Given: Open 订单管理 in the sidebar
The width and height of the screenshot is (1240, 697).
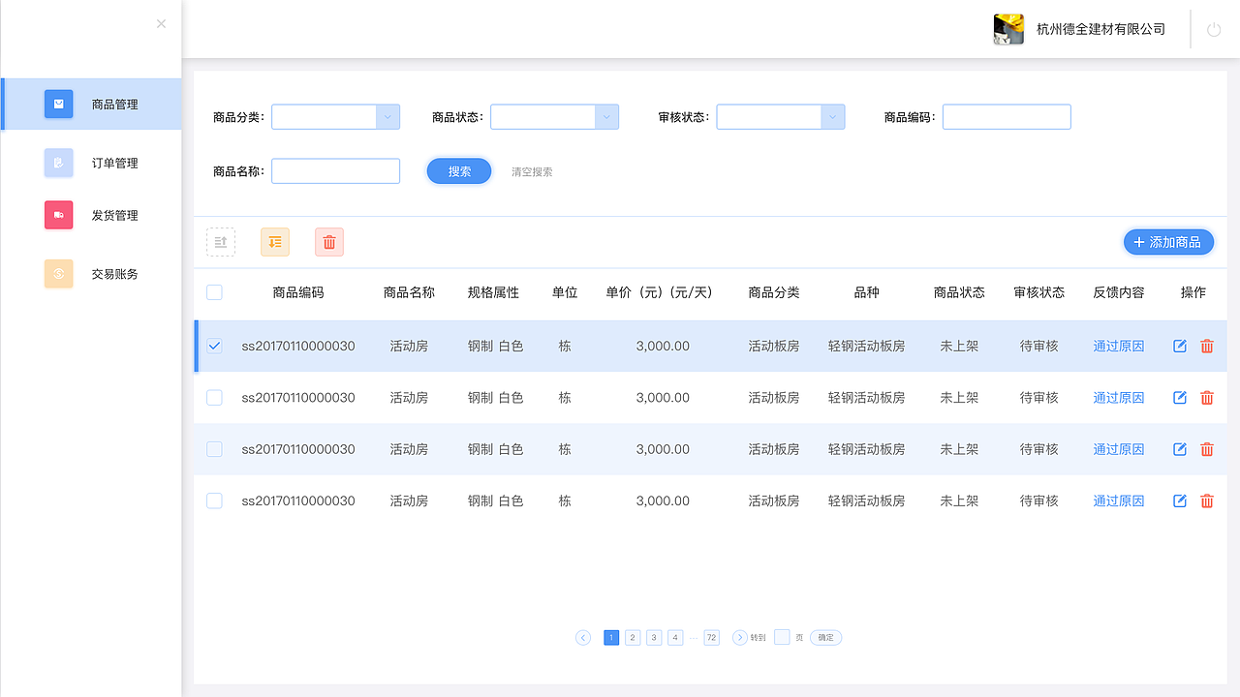Looking at the screenshot, I should point(91,163).
